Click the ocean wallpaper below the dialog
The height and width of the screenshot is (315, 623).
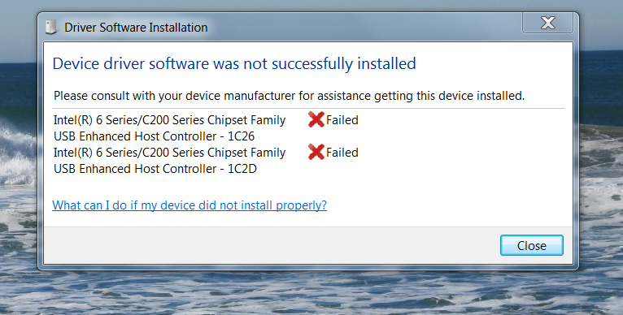click(x=311, y=294)
